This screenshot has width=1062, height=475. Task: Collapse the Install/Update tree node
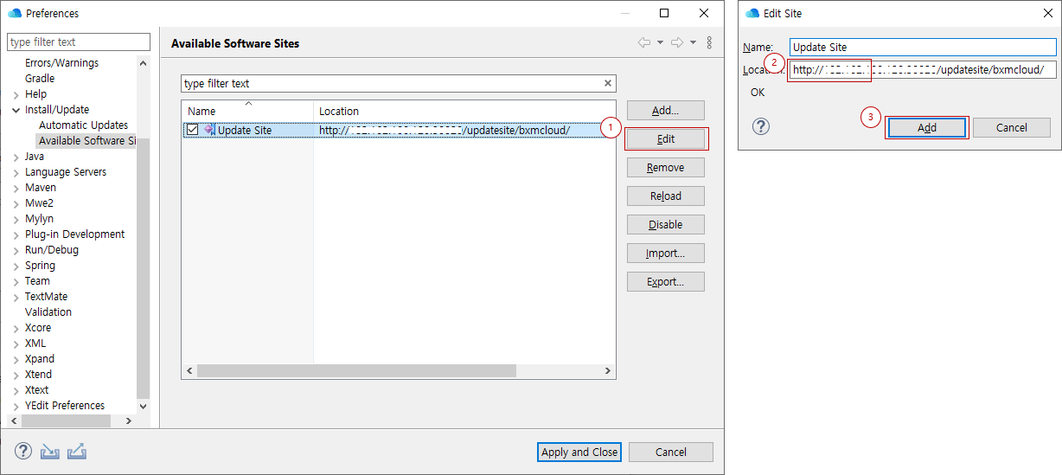coord(16,110)
